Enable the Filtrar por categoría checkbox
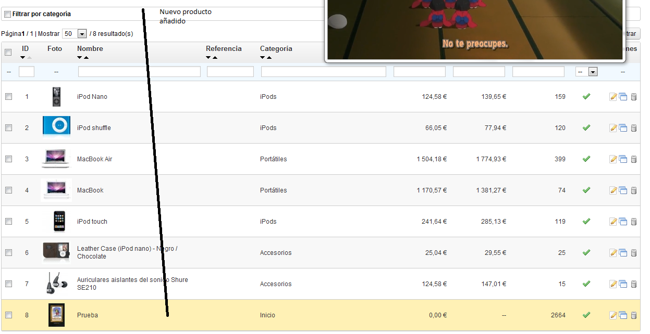The image size is (650, 334). tap(7, 14)
